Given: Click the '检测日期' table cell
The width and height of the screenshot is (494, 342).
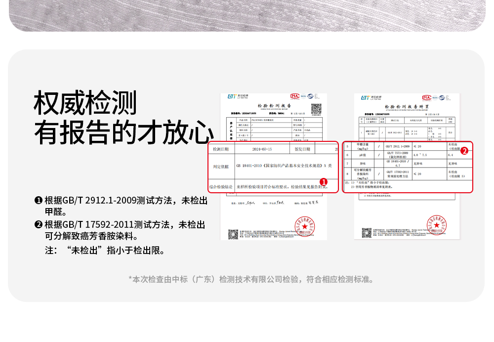Looking at the screenshot, I should pos(220,149).
